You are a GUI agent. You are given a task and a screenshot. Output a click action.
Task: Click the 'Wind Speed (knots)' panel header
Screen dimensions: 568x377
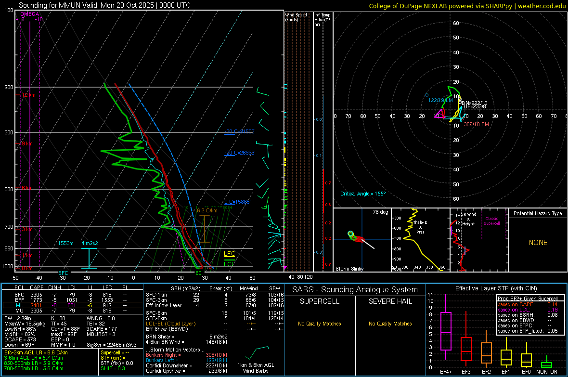pos(296,17)
